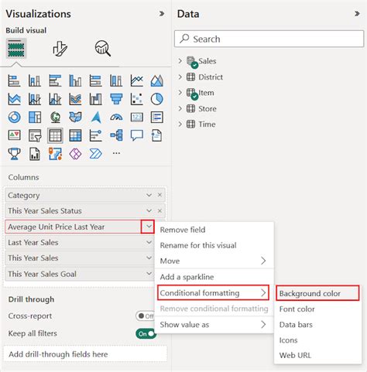The height and width of the screenshot is (372, 367).
Task: Open dropdown arrow for Last Year Sales
Action: (149, 242)
